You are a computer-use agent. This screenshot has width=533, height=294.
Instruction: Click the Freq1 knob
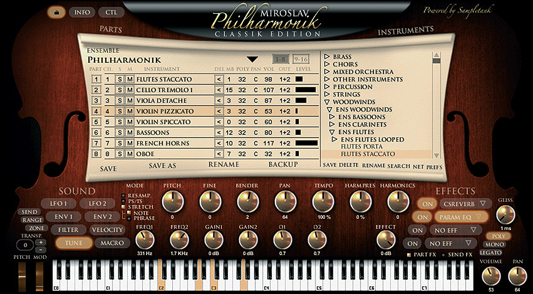tap(145, 240)
